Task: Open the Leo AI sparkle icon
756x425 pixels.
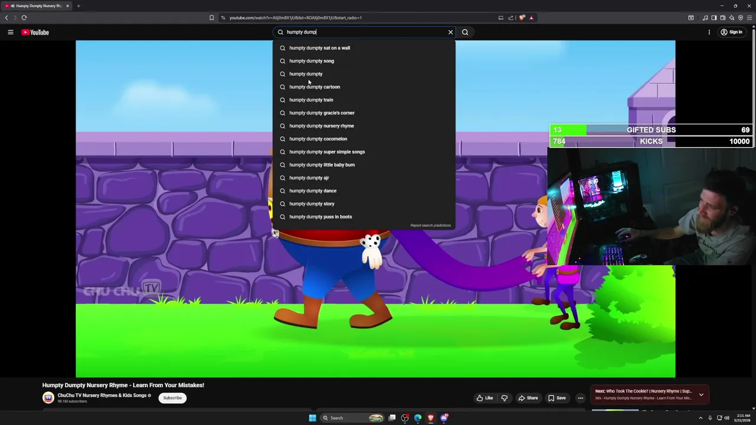Action: [732, 18]
